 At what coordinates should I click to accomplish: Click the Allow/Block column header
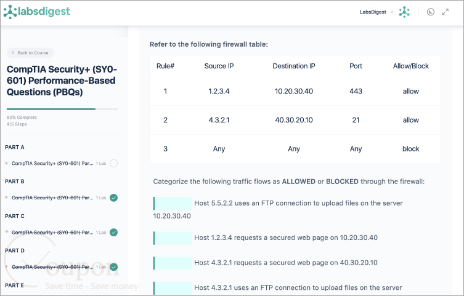(x=411, y=66)
